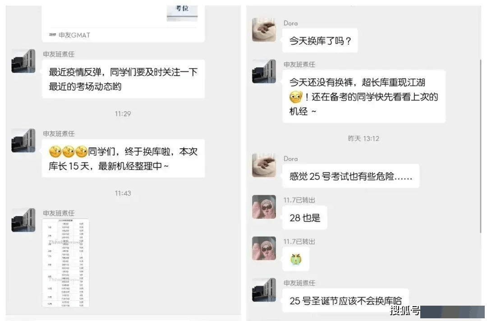This screenshot has width=487, height=321.
Task: Tap the 25 号圣诞节应该不会换库哈 bubble
Action: 345,301
